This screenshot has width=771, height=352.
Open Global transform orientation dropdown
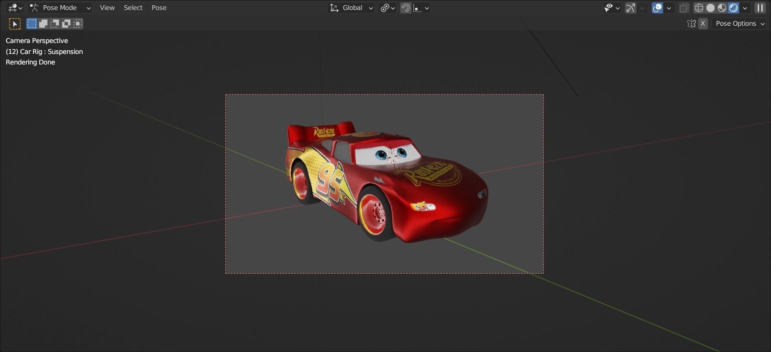point(351,8)
